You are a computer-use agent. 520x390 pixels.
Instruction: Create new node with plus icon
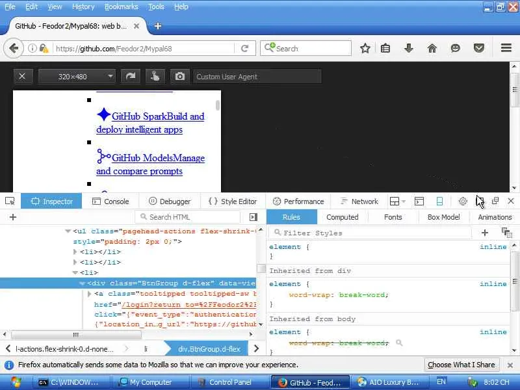(13, 217)
